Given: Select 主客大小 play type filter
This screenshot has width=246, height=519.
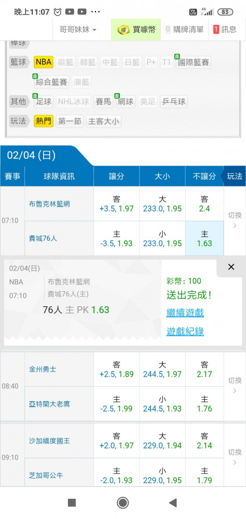Looking at the screenshot, I should point(104,121).
